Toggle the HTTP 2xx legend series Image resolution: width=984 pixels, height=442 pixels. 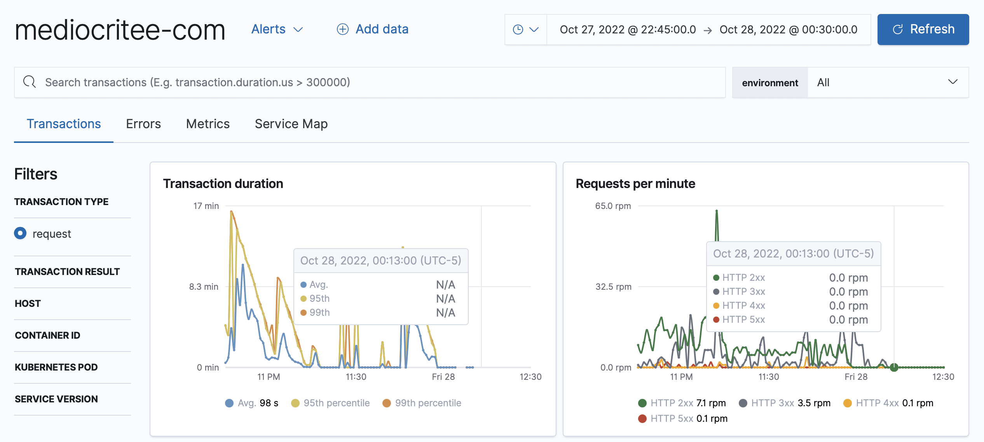[671, 403]
